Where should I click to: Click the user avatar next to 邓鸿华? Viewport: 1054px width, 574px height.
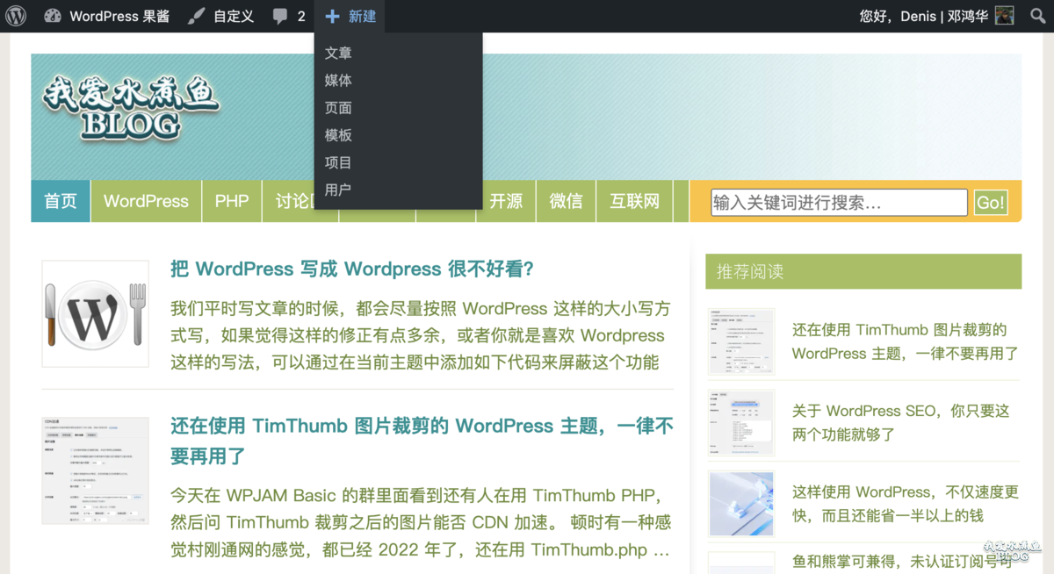pyautogui.click(x=1004, y=16)
